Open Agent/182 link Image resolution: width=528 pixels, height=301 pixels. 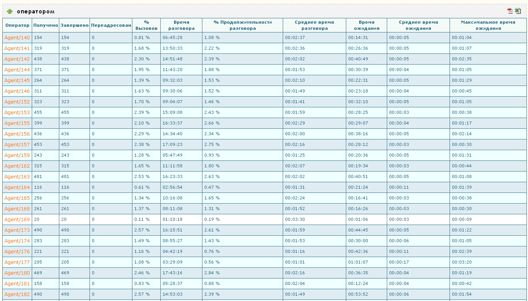(x=17, y=294)
